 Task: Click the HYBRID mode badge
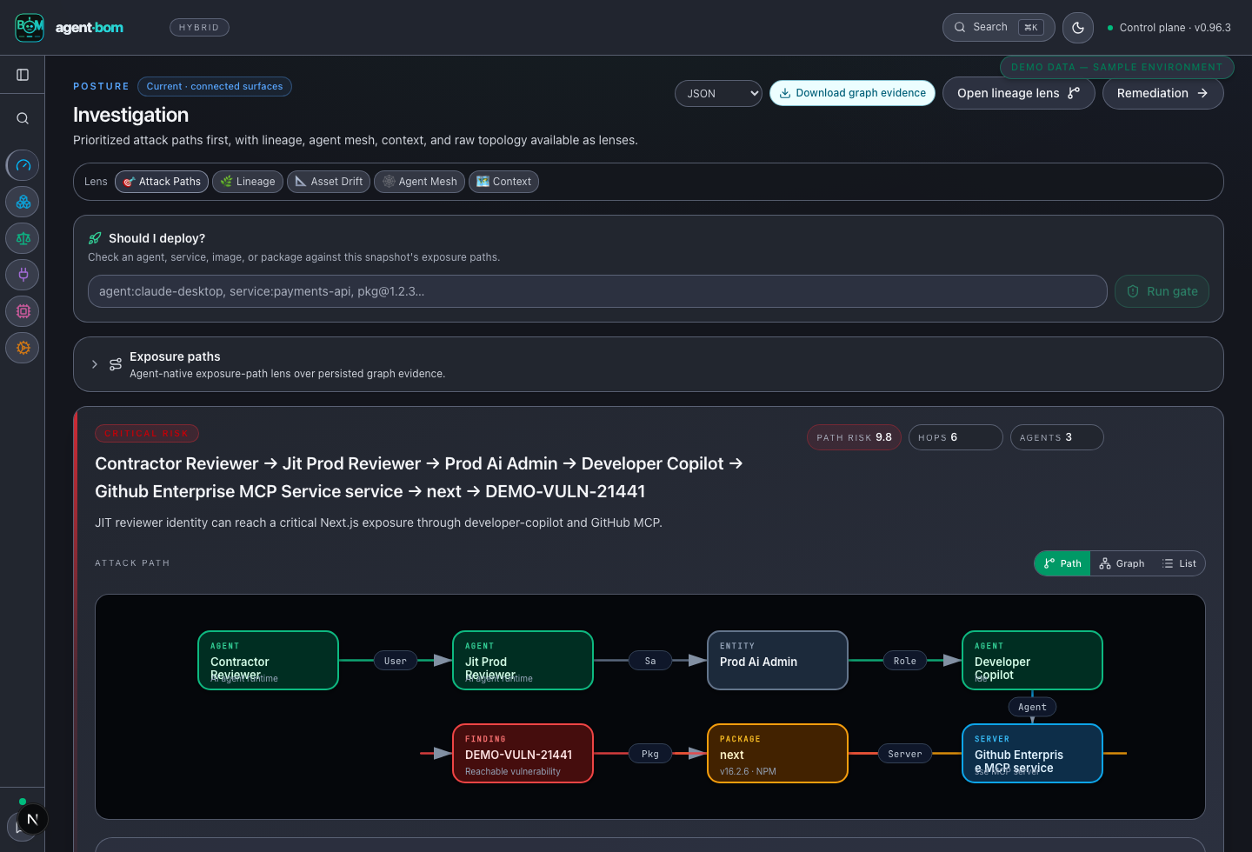click(199, 28)
